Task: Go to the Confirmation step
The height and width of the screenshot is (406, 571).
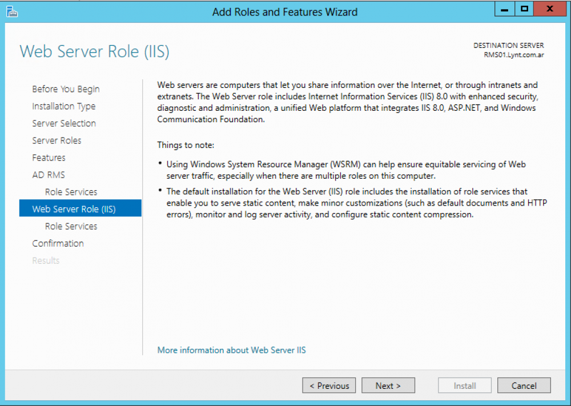Action: (58, 243)
